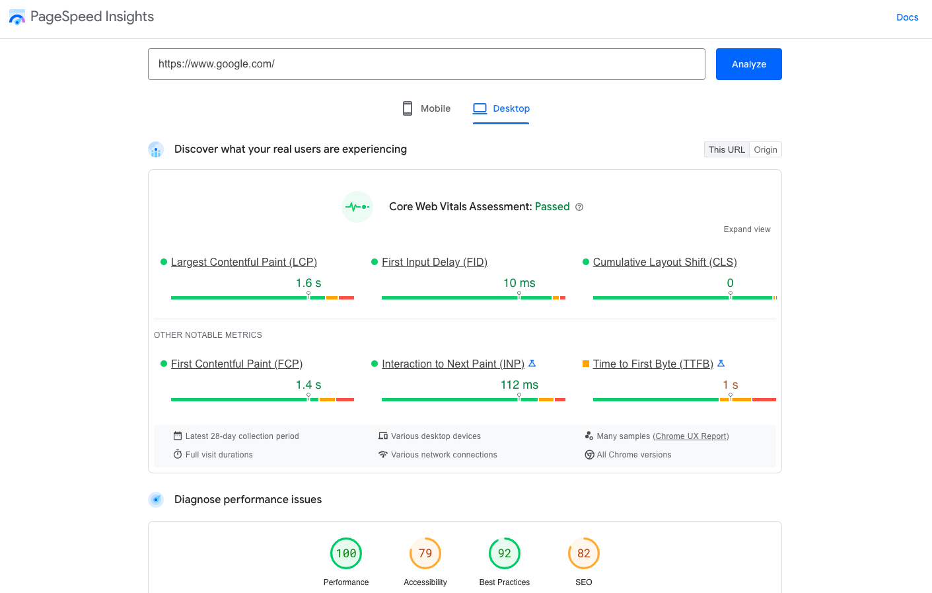Click the TTFB distribution bar
Viewport: 932px width, 593px height.
684,399
